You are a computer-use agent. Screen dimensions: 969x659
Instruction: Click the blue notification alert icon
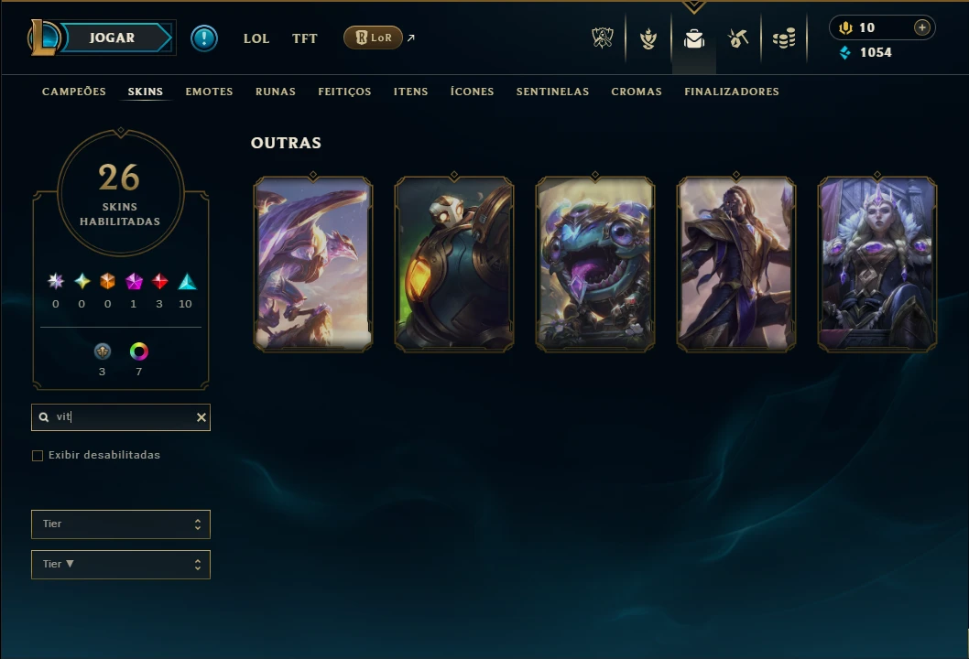[x=204, y=38]
